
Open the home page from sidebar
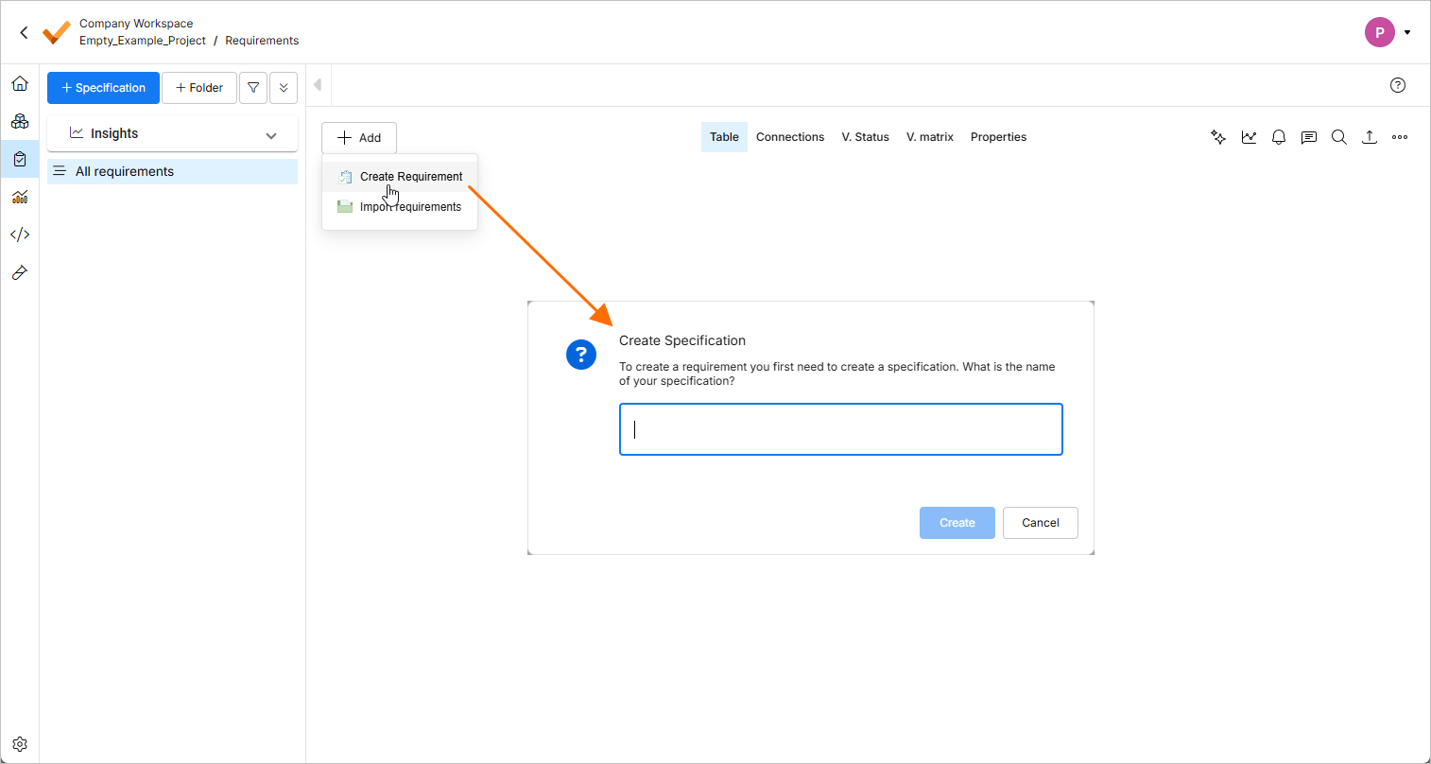tap(20, 84)
